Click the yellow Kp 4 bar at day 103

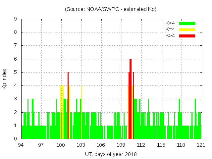coord(81,113)
